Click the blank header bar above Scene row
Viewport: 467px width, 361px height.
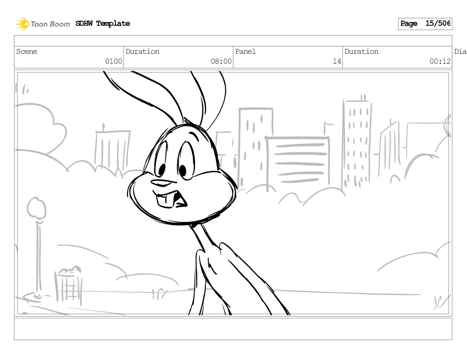click(233, 41)
